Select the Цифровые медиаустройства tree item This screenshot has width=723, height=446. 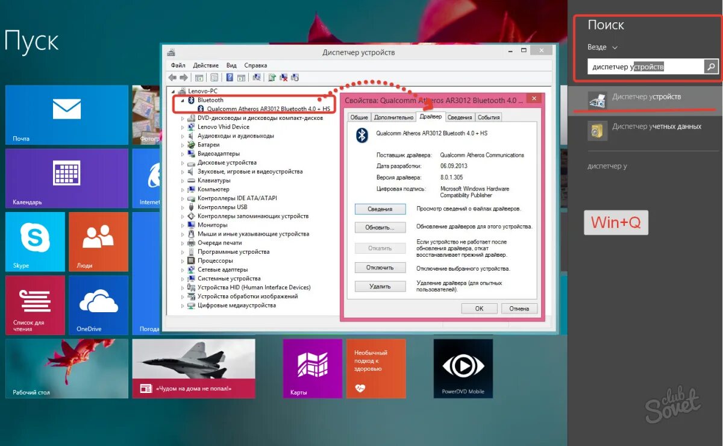pos(236,305)
